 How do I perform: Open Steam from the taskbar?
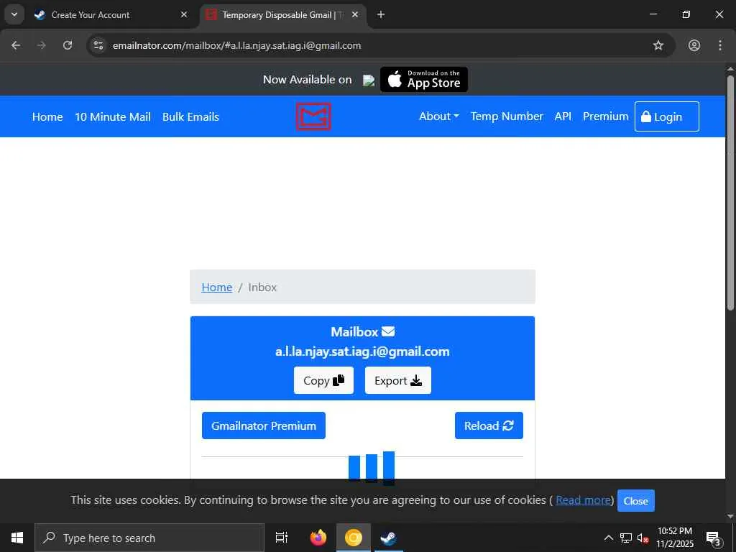[389, 538]
